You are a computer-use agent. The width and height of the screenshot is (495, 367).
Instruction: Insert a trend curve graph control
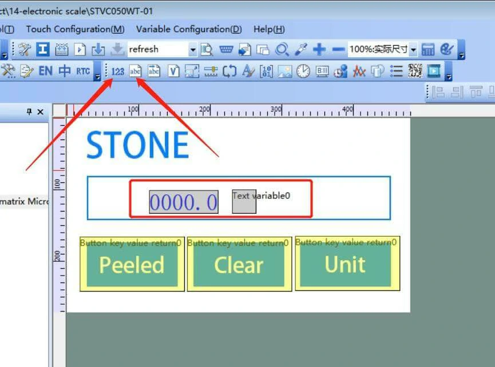click(x=359, y=71)
